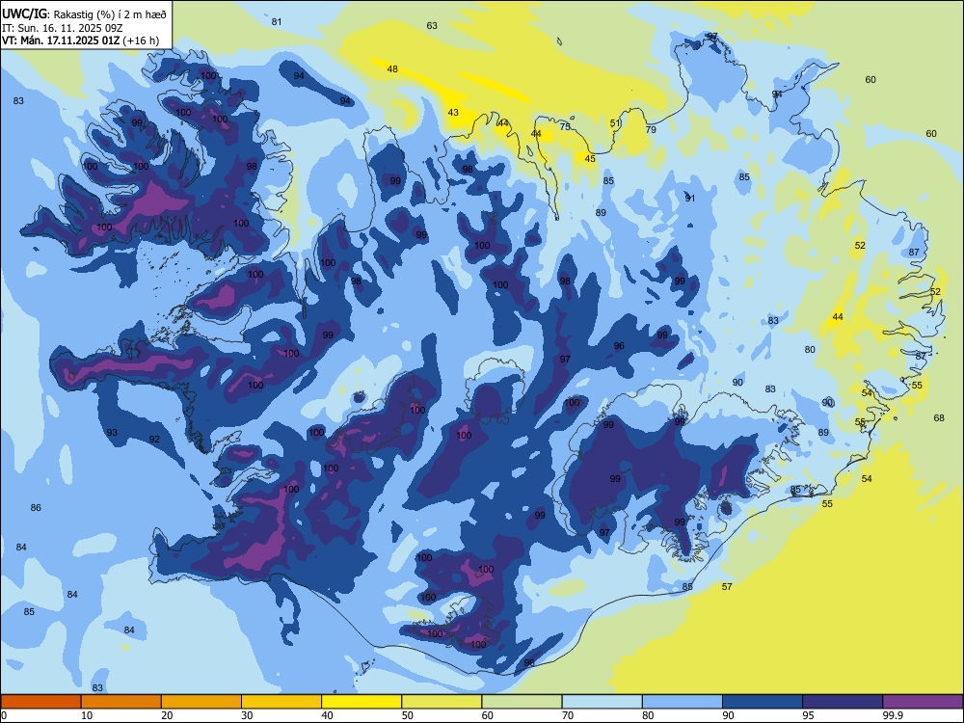Image resolution: width=964 pixels, height=723 pixels.
Task: Click the 90–95 dark blue legend swatch
Action: 763,702
